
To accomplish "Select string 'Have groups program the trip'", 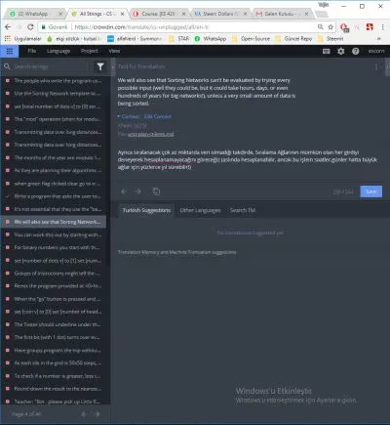I will (55, 351).
